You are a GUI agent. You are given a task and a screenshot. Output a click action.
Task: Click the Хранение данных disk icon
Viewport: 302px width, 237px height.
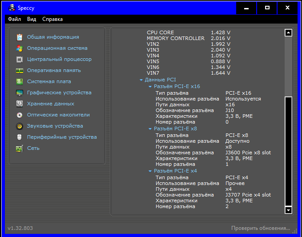tap(20, 104)
